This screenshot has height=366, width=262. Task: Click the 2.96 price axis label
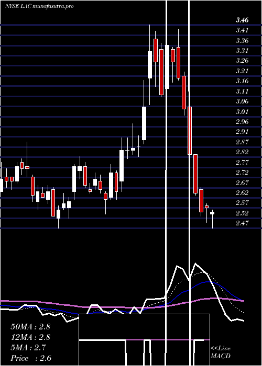[242, 122]
